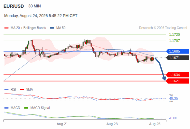
Task: Click the MA 20 Bollinger Bands legend swatch
Action: [6, 28]
